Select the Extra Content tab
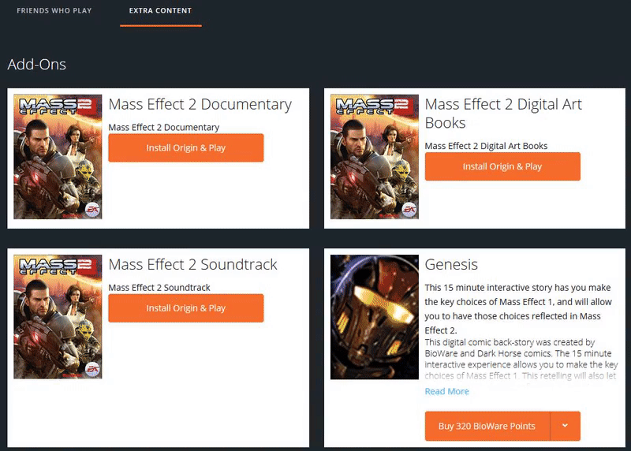Viewport: 631px width, 451px height. 160,11
